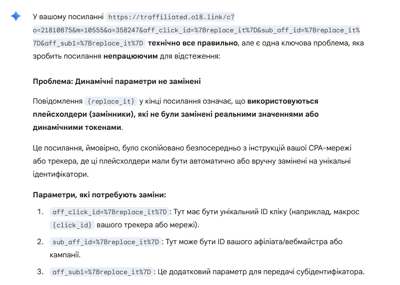Click the sub_aff_id=%7Breplace_it%7D code chip
Image resolution: width=400 pixels, height=285 pixels.
point(106,242)
